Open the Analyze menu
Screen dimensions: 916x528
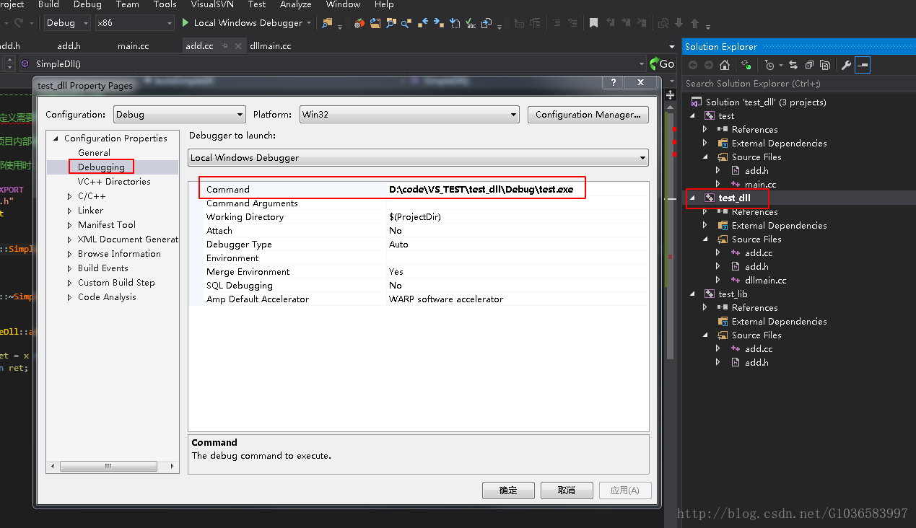295,4
